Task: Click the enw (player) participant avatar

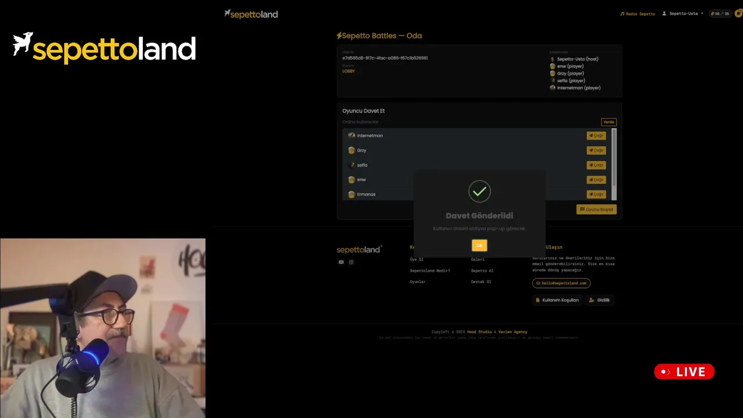Action: [x=553, y=66]
